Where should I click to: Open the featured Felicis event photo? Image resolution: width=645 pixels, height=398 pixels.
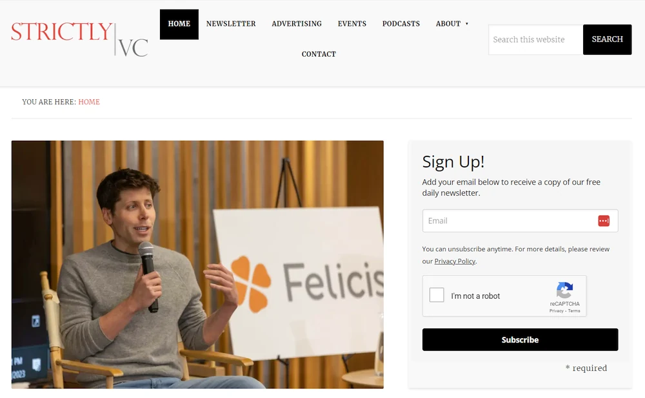click(x=197, y=264)
